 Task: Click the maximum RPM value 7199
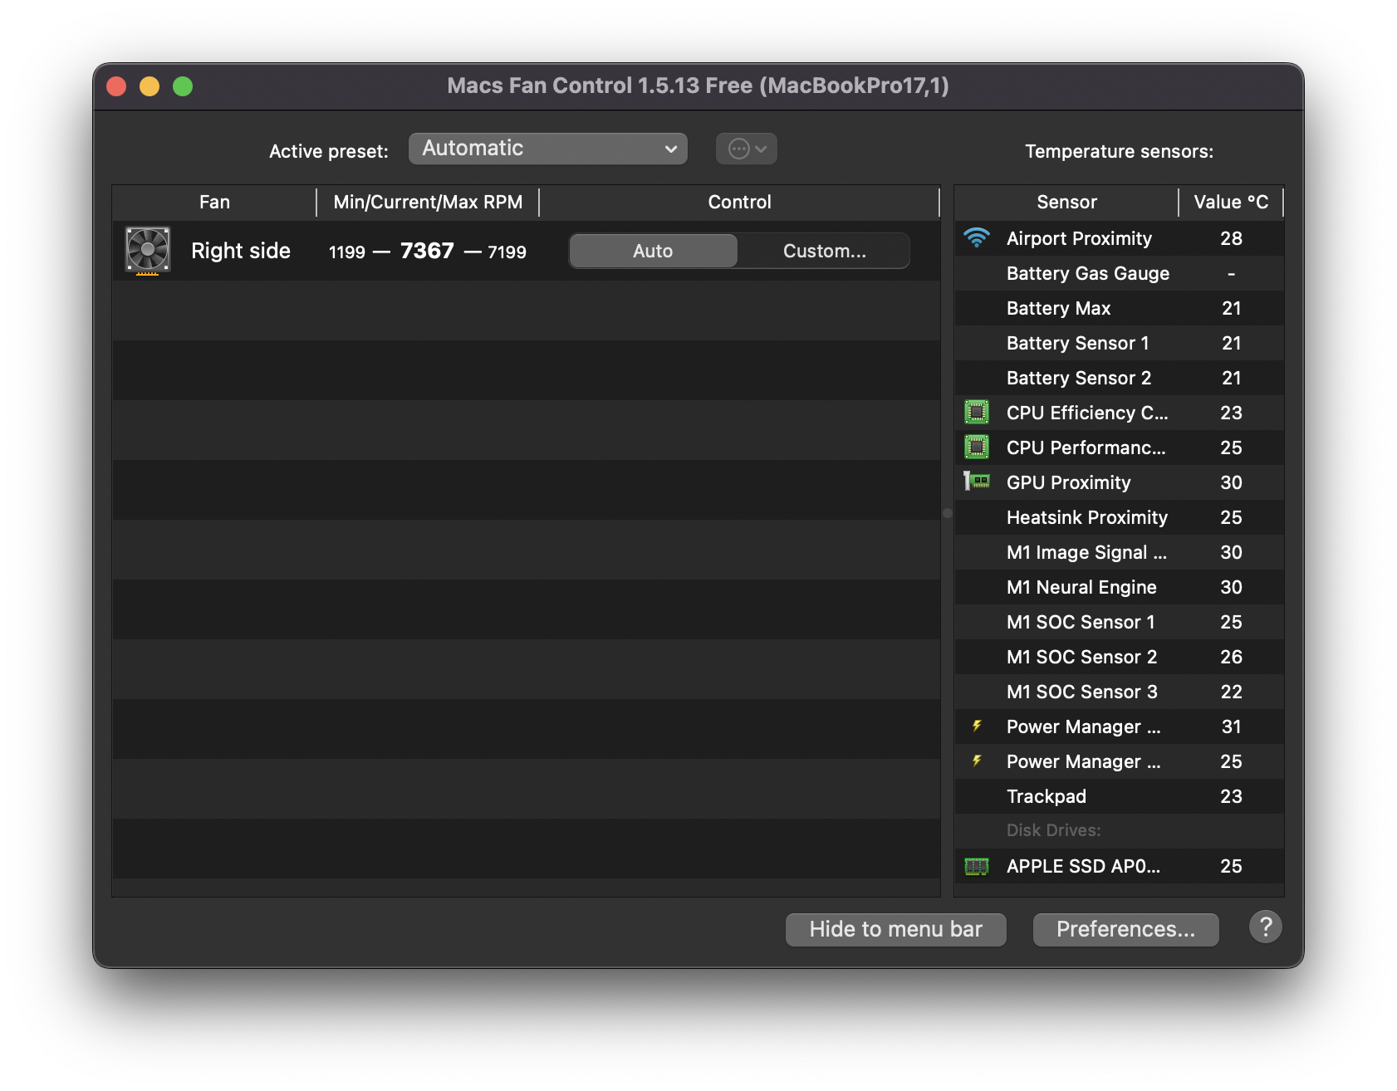pyautogui.click(x=507, y=252)
